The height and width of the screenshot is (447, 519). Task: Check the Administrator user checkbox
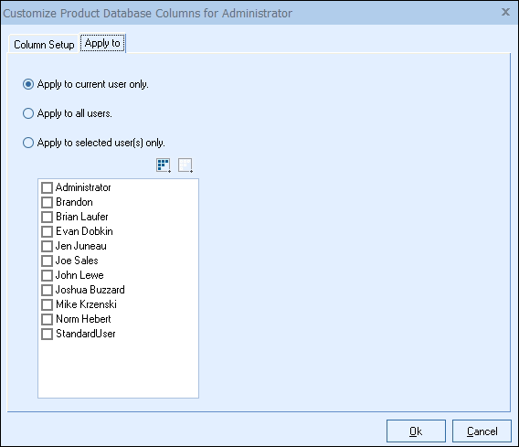pos(47,187)
